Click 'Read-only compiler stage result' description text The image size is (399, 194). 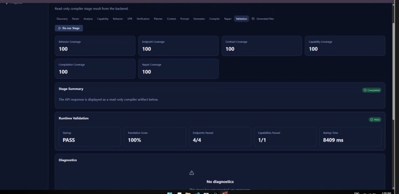click(x=92, y=8)
